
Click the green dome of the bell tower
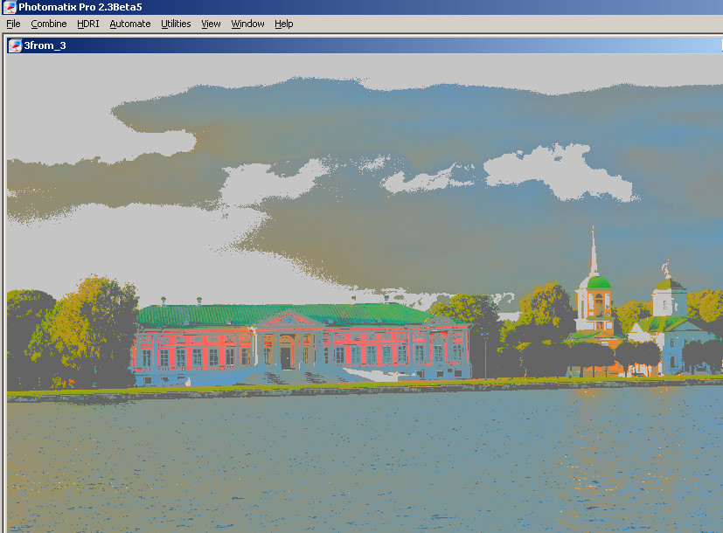pos(598,282)
